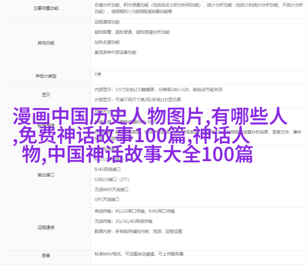Select the 无线WIFI天线接口 entry
The width and height of the screenshot is (308, 266).
[x=111, y=190]
